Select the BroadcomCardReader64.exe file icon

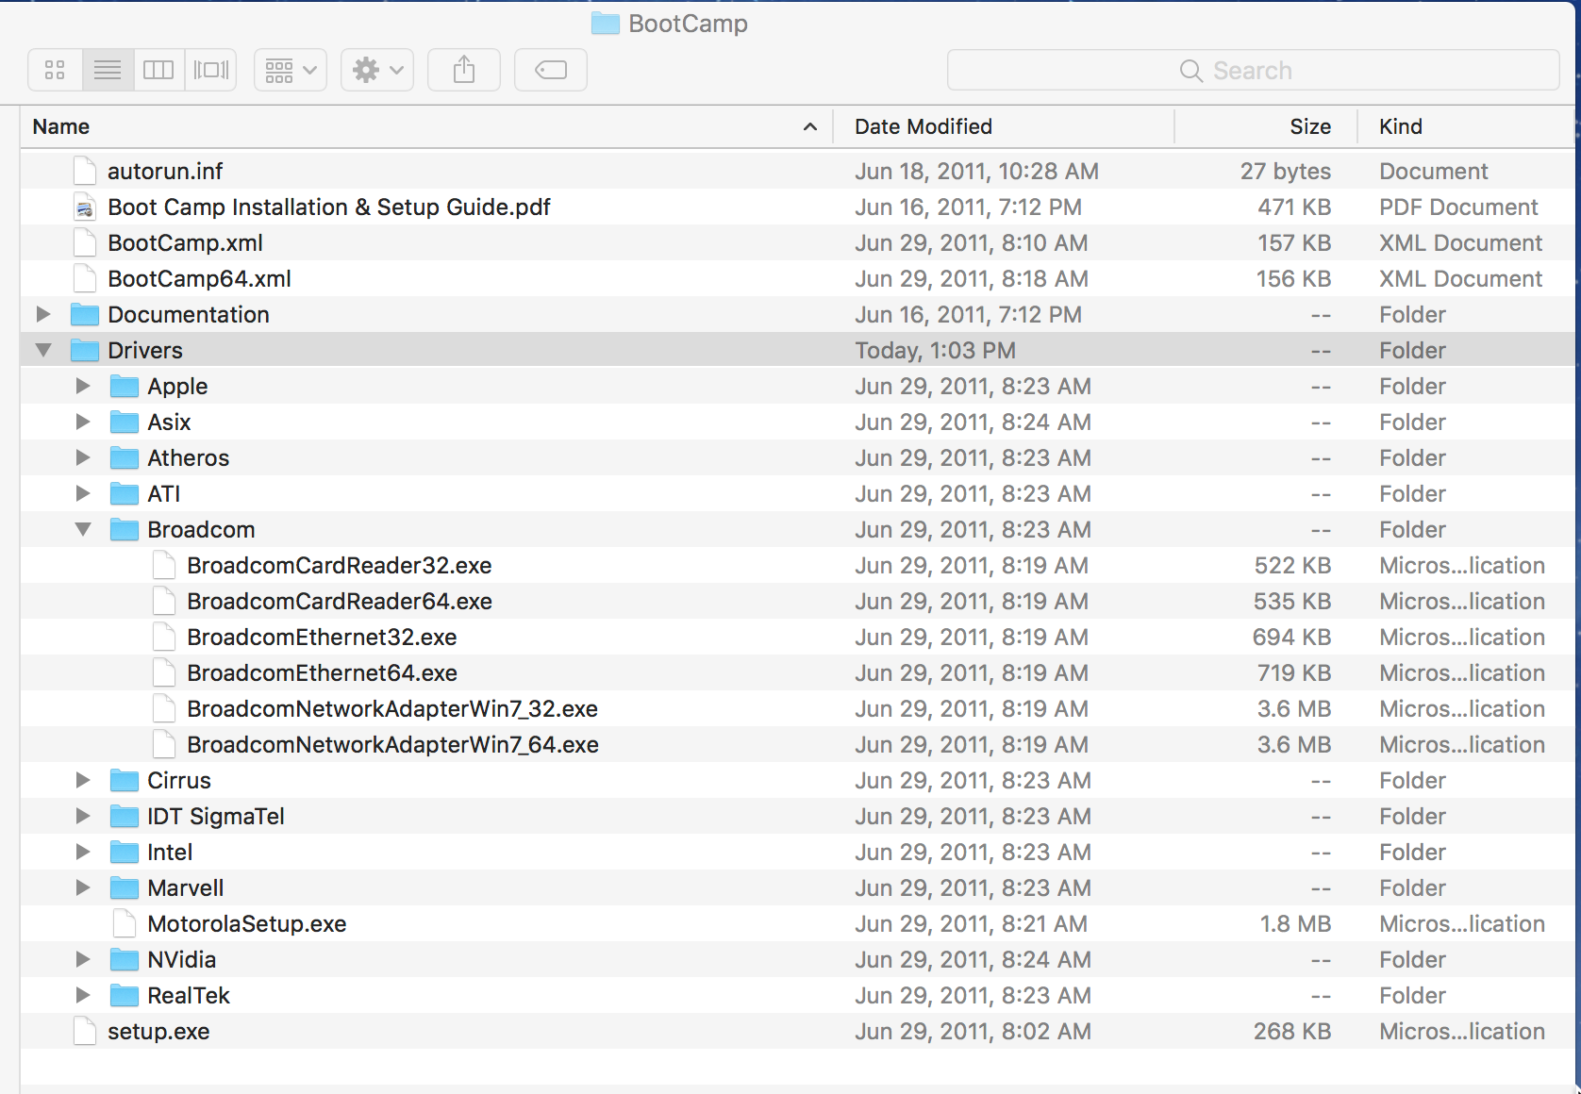[x=164, y=601]
